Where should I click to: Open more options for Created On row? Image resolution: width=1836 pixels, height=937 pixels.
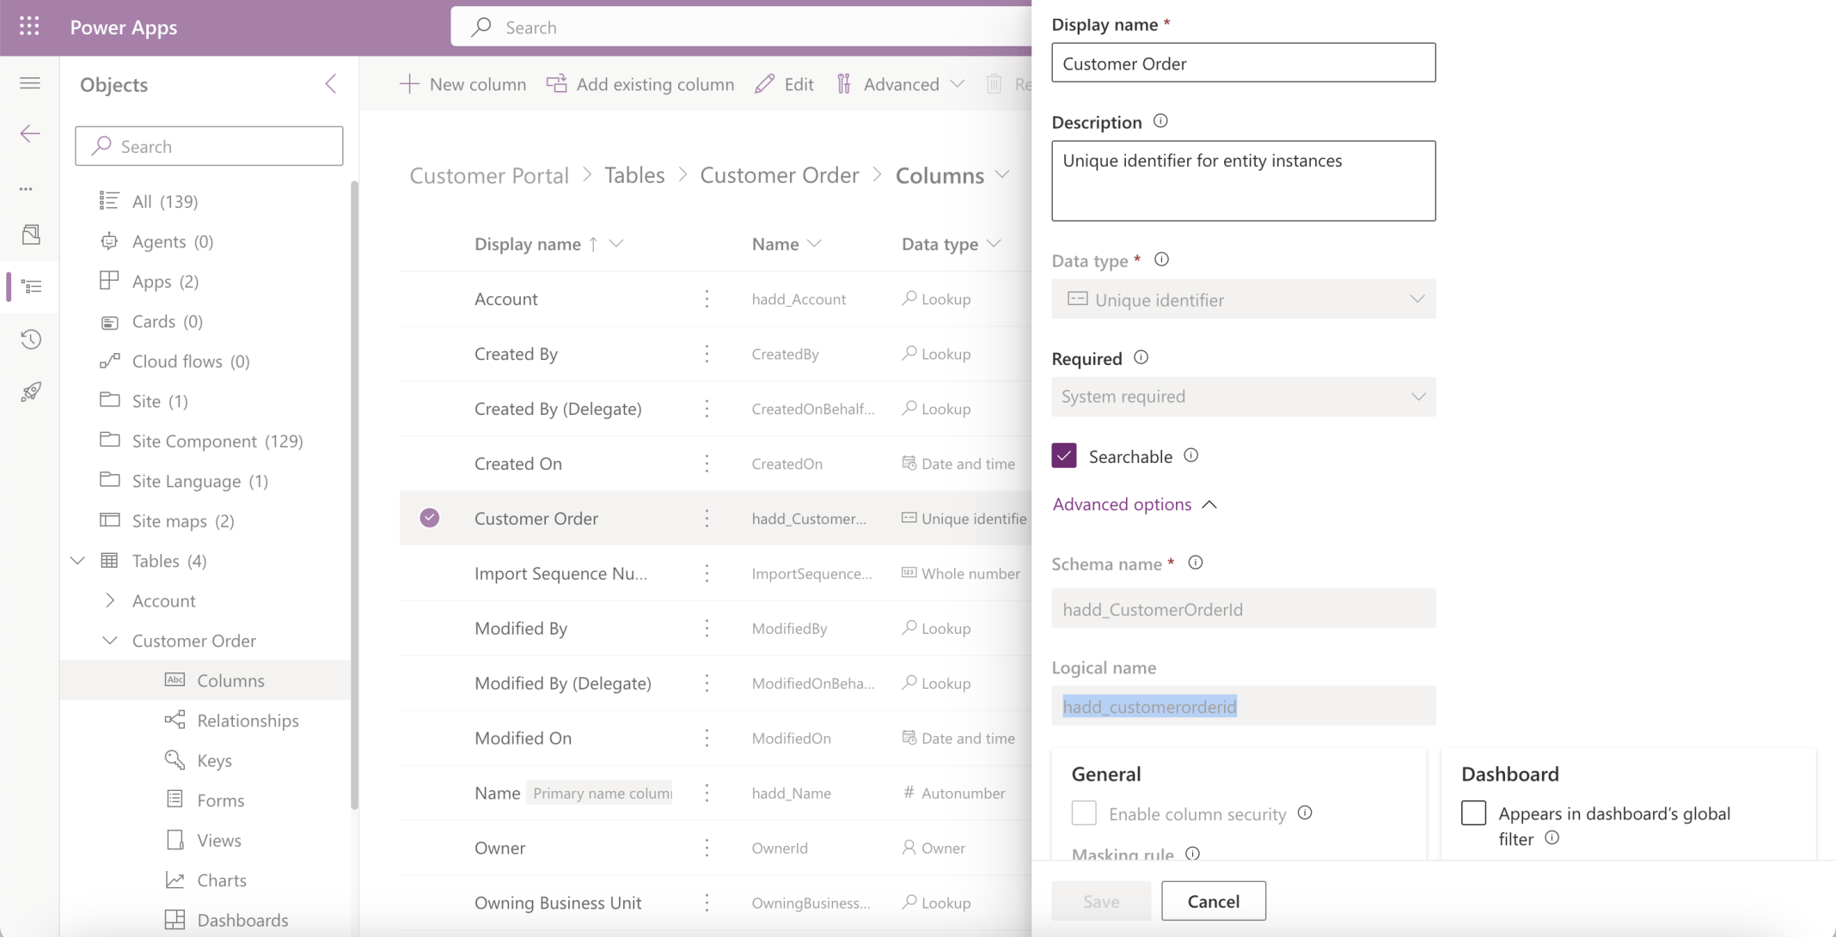[707, 464]
